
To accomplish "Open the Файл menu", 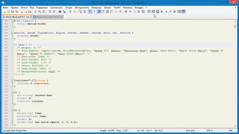I will pos(6,7).
